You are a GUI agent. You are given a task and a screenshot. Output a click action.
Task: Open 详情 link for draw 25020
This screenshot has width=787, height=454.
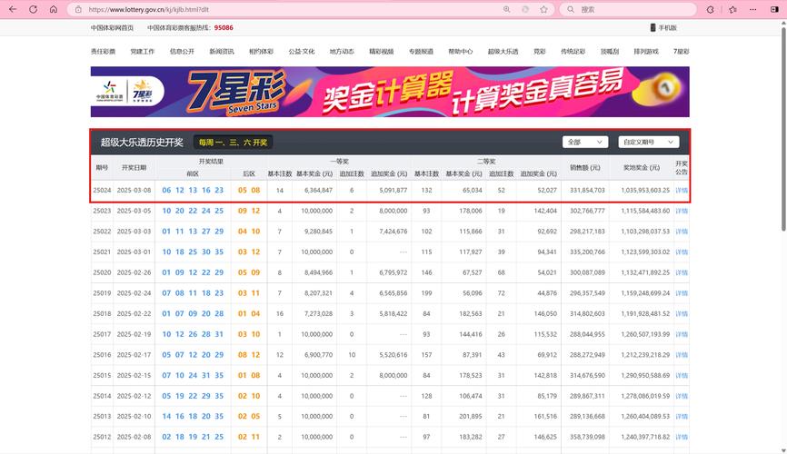tap(681, 272)
